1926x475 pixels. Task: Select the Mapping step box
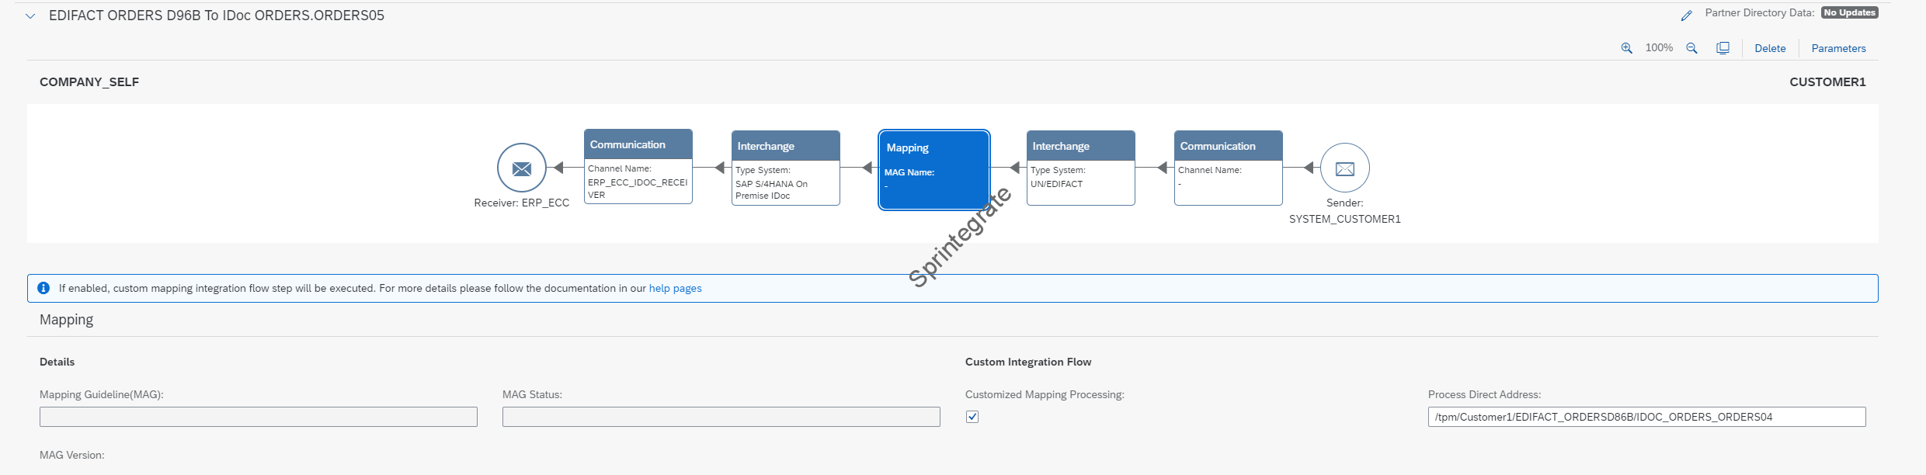click(933, 170)
